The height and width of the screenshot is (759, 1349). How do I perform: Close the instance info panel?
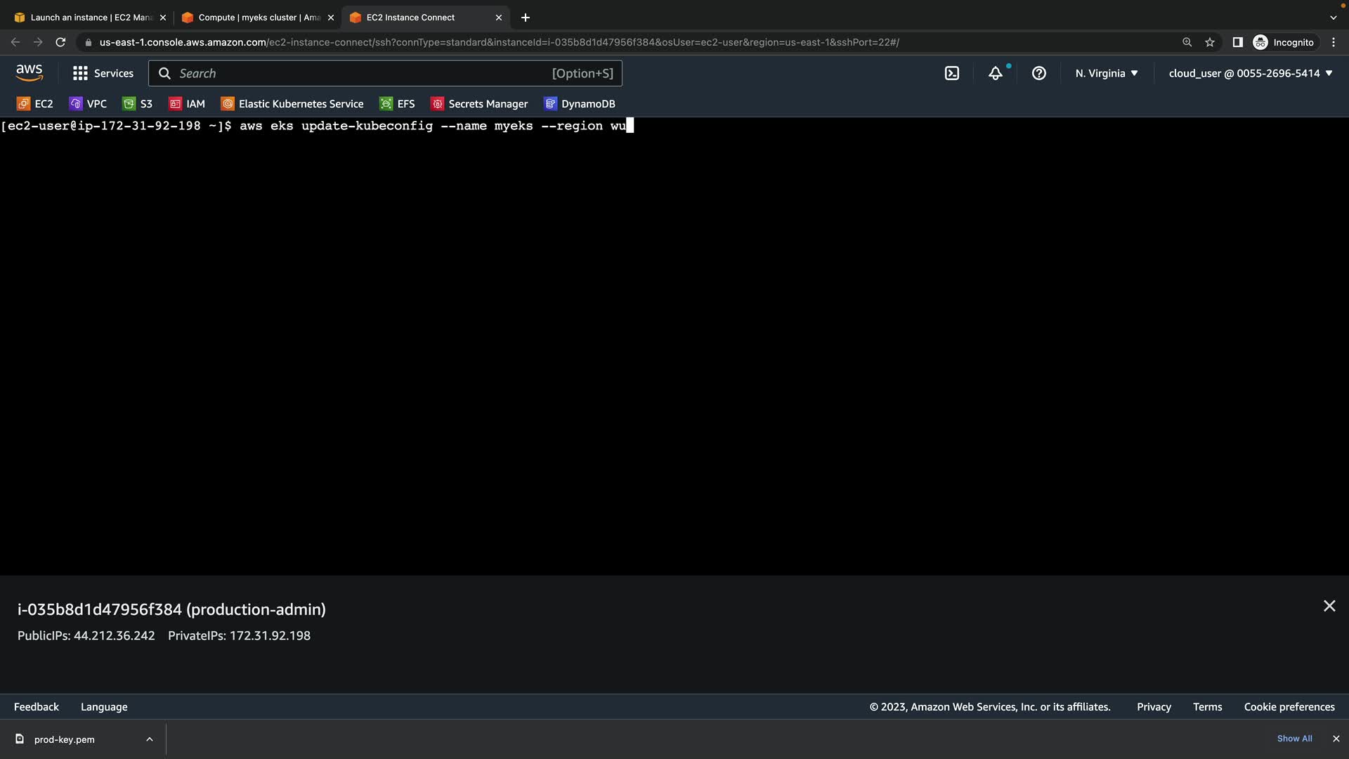click(x=1329, y=606)
